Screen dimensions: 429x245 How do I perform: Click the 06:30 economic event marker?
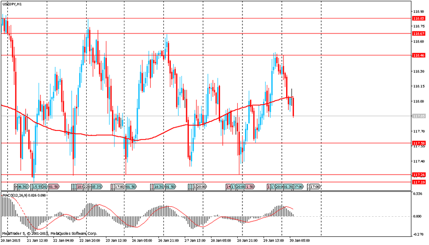(22, 187)
